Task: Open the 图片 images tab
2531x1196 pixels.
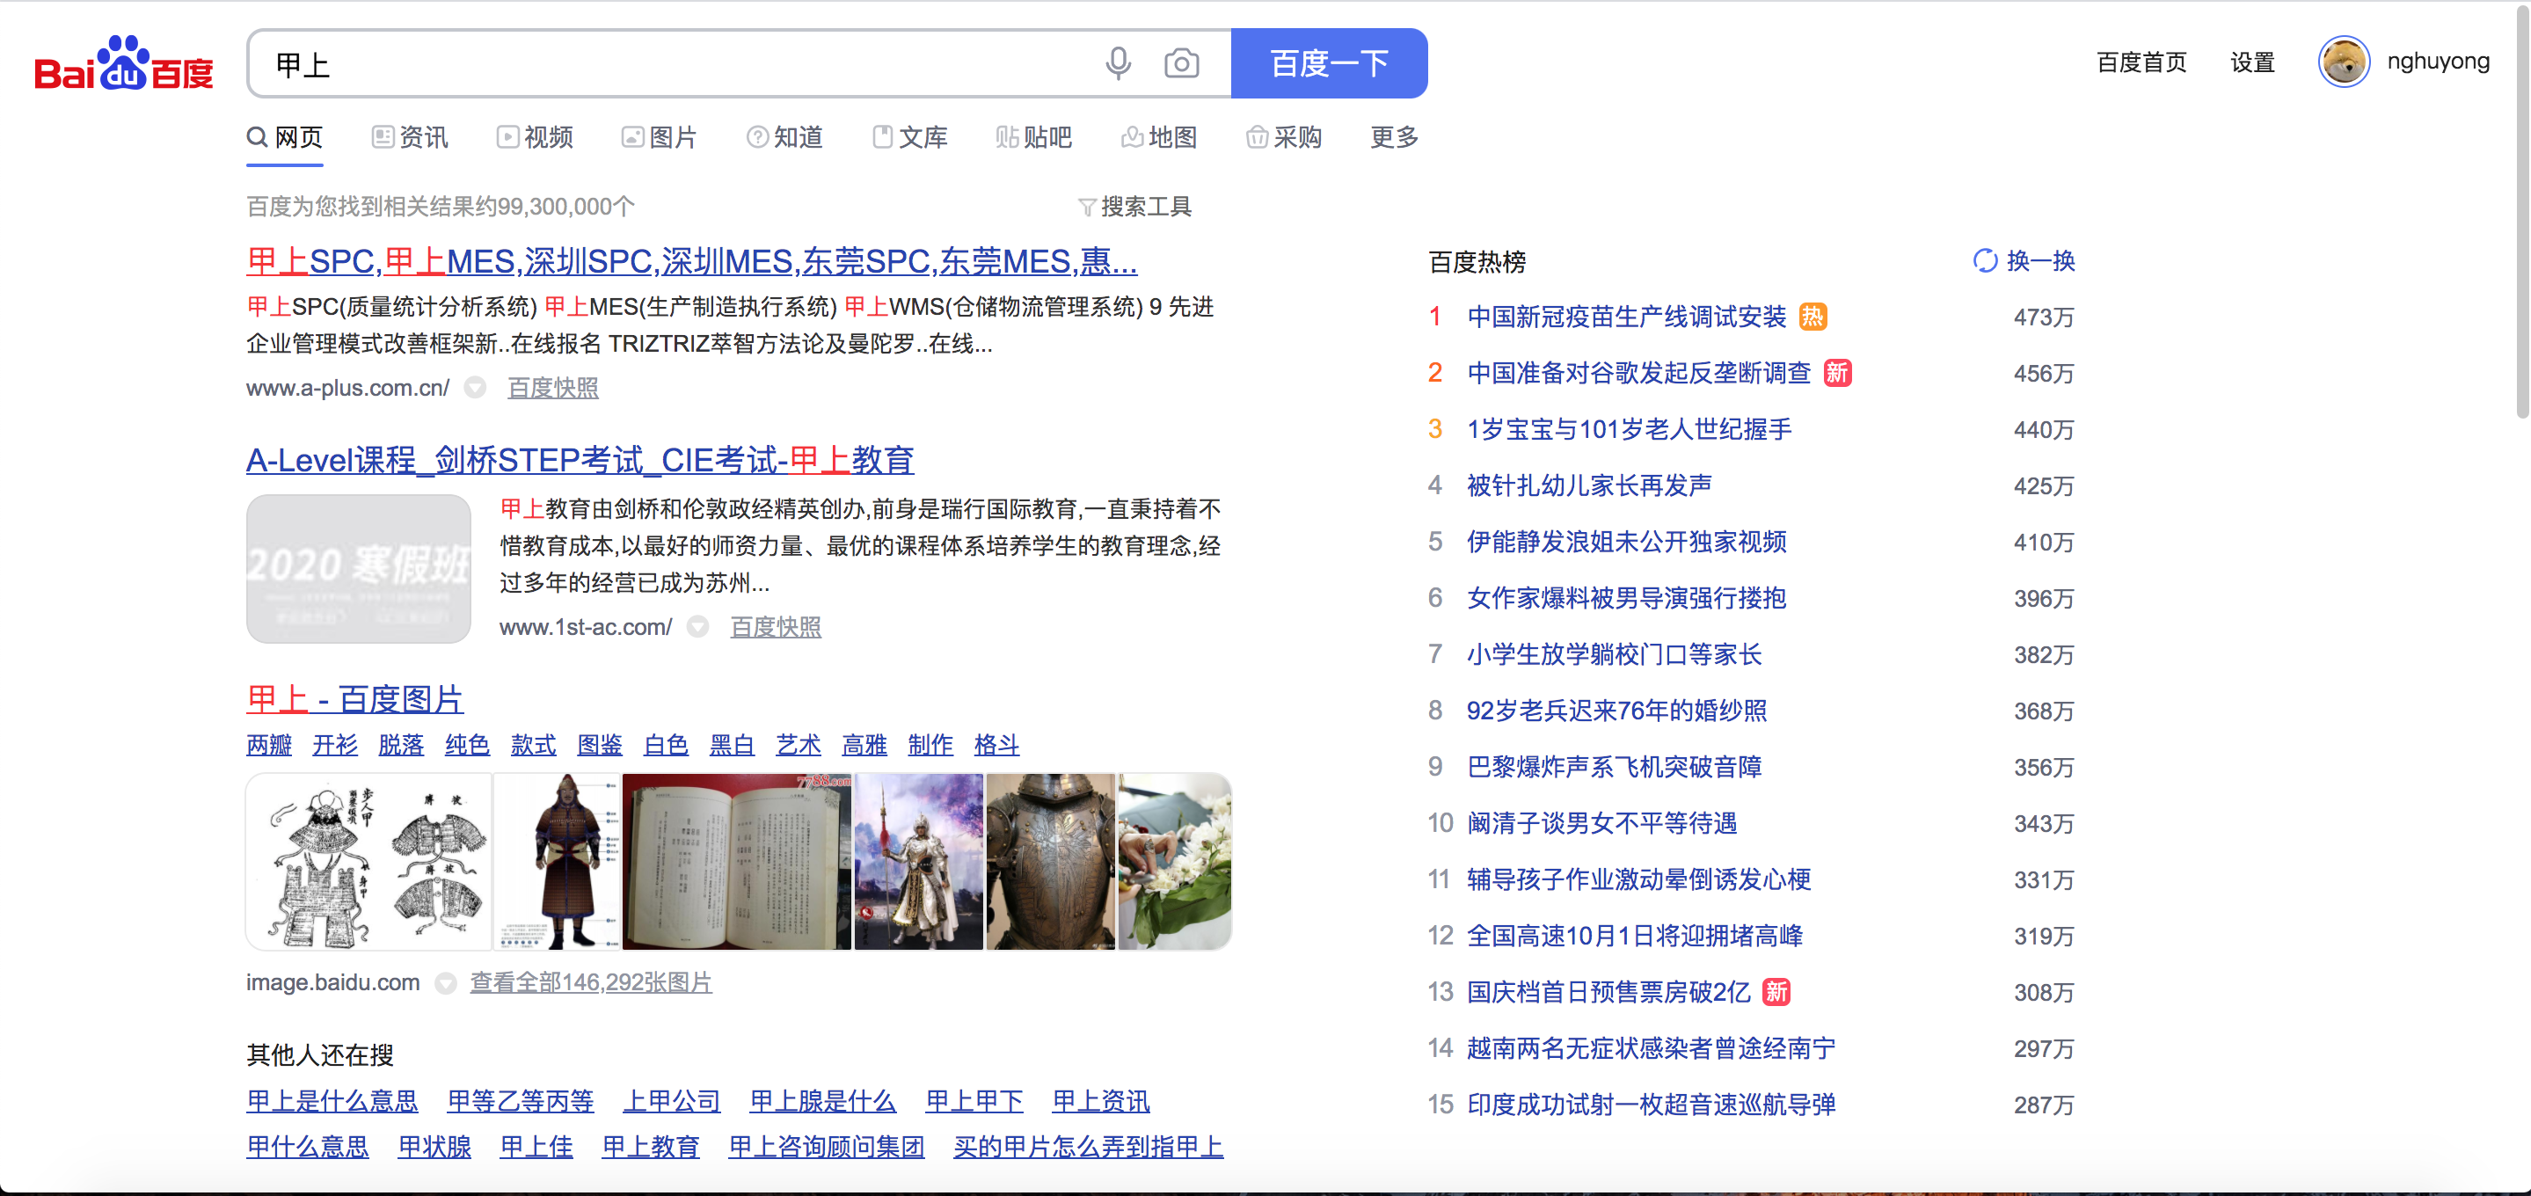Action: coord(660,137)
